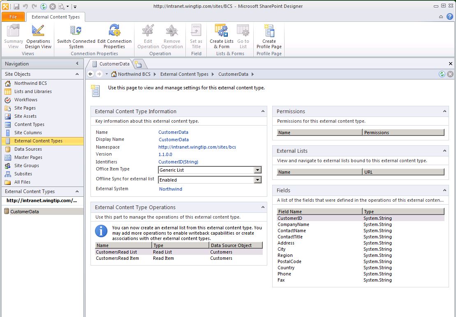Viewport: 456px width, 317px height.
Task: Click the Forward navigation arrow
Action: click(99, 74)
